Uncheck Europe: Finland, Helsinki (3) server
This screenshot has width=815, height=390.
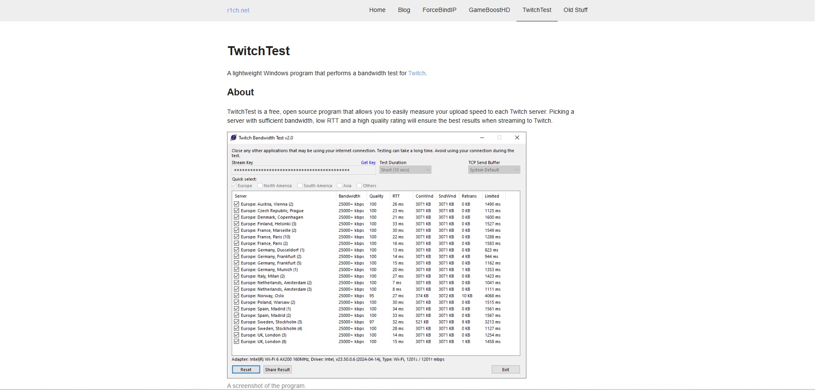[x=236, y=224]
